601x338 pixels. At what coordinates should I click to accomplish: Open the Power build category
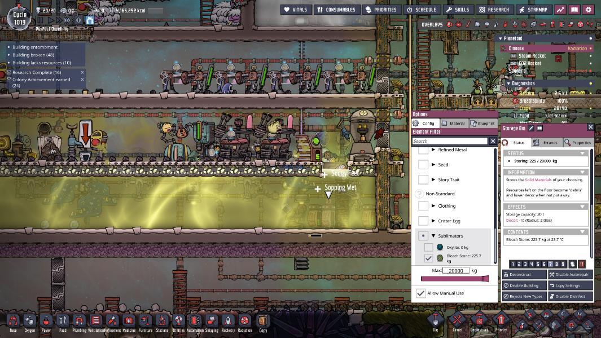[x=46, y=321]
